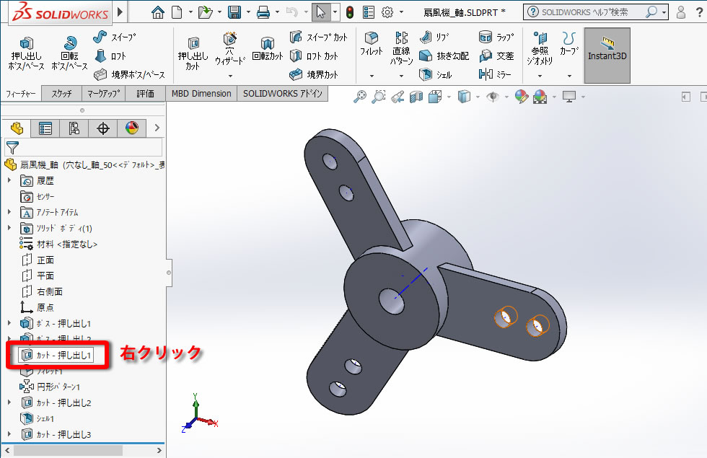Choose the ロフト loft boss tool
This screenshot has width=707, height=458.
[110, 56]
